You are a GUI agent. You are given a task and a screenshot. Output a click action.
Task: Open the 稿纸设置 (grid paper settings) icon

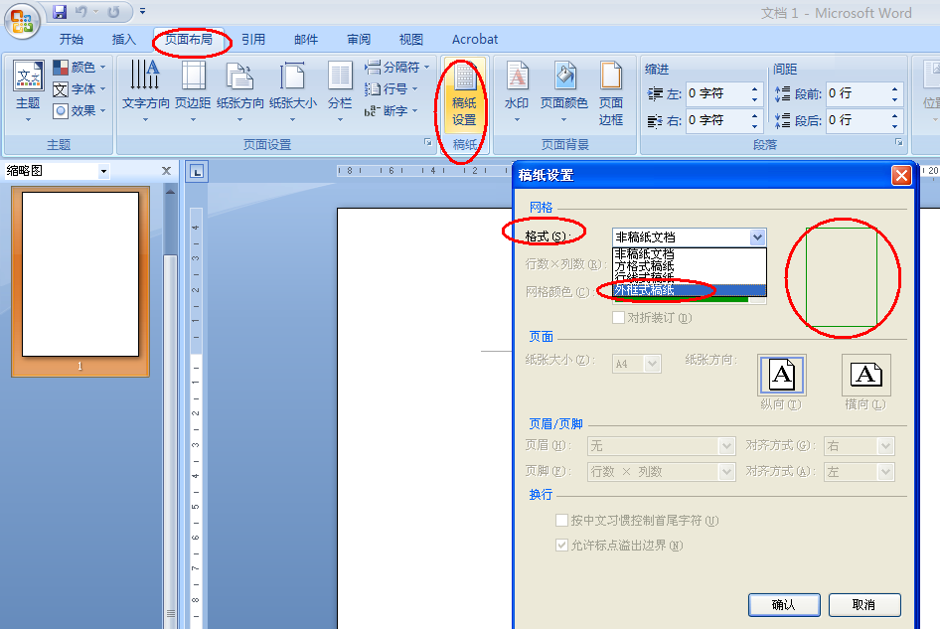pos(464,94)
